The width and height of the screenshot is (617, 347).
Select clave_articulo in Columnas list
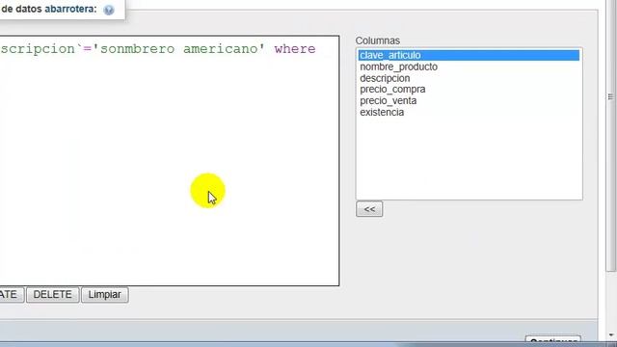pyautogui.click(x=469, y=55)
